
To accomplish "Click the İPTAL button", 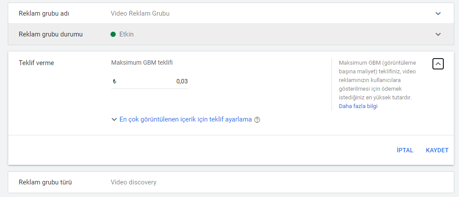I will coord(405,150).
